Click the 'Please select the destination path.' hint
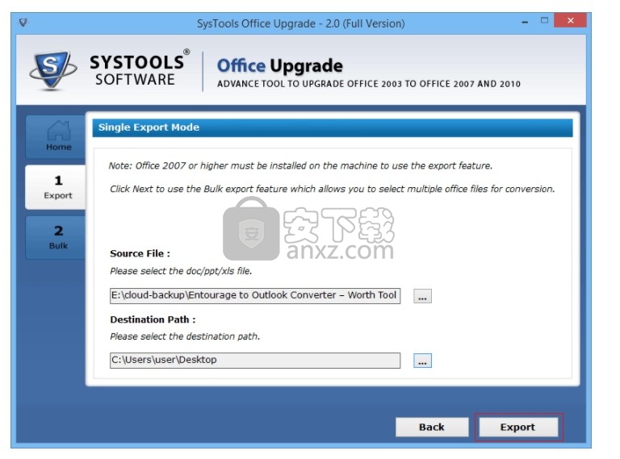The image size is (620, 459). click(x=185, y=336)
